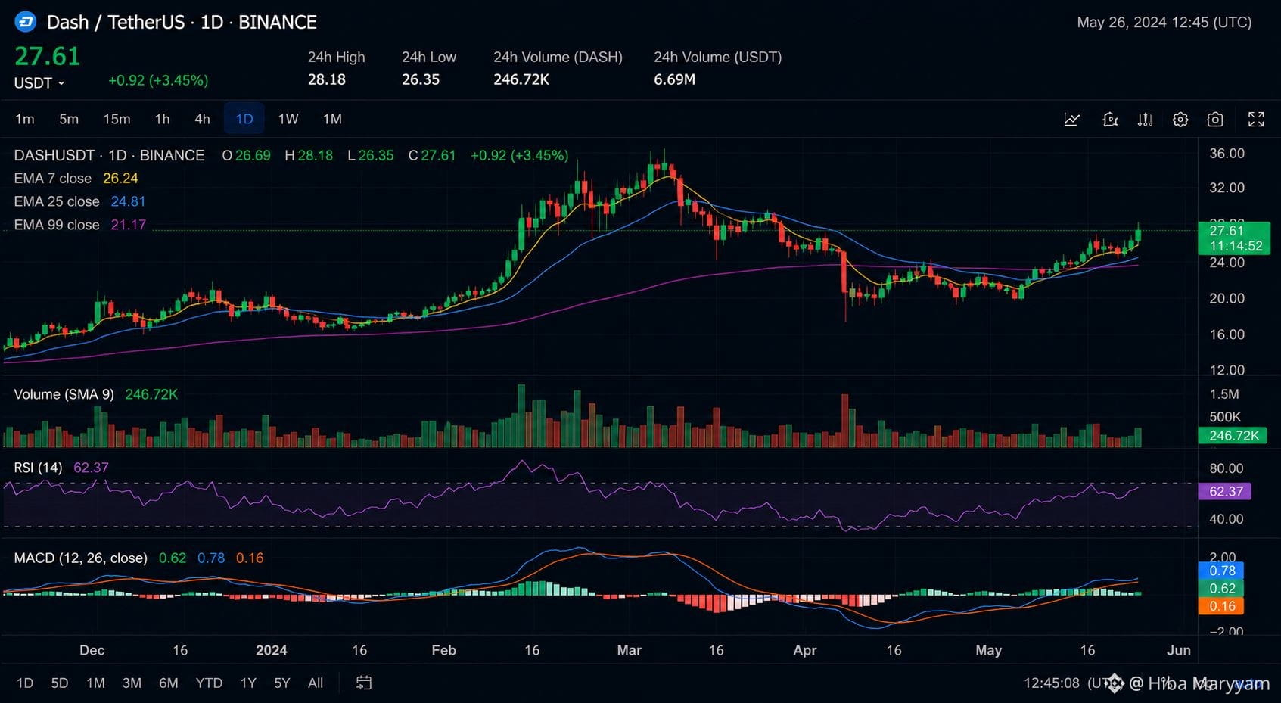This screenshot has height=703, width=1281.
Task: Click the DASHUSDT 1D BINANCE chart legend
Action: (x=109, y=155)
